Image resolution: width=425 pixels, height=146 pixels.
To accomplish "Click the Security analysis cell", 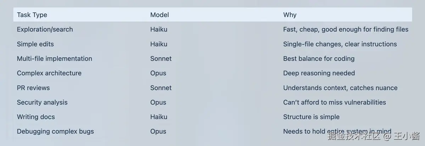I will point(42,102).
